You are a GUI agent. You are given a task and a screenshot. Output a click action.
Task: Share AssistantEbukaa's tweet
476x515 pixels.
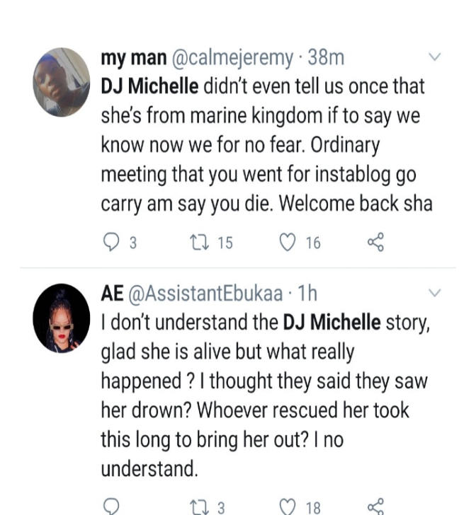coord(375,507)
